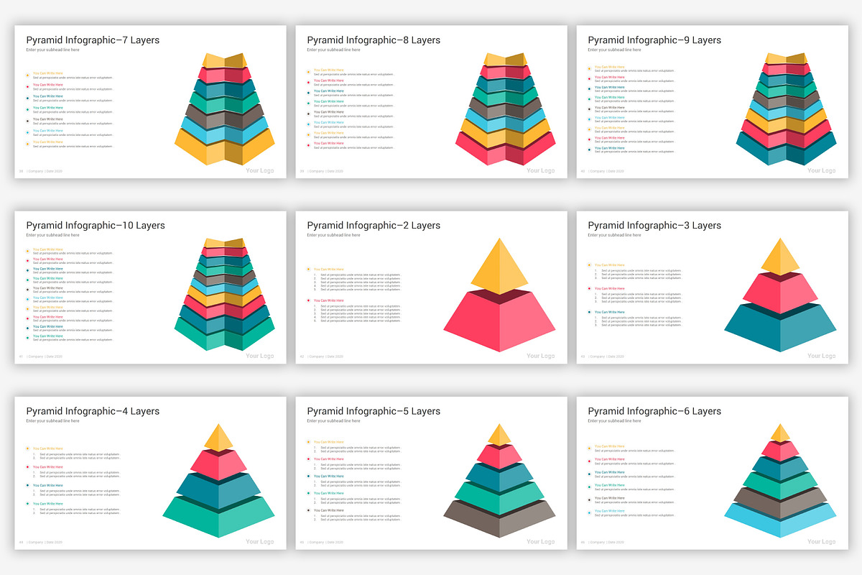Open the Pyramid Infographic–6 Layers slide
Image resolution: width=862 pixels, height=575 pixels.
(x=712, y=473)
